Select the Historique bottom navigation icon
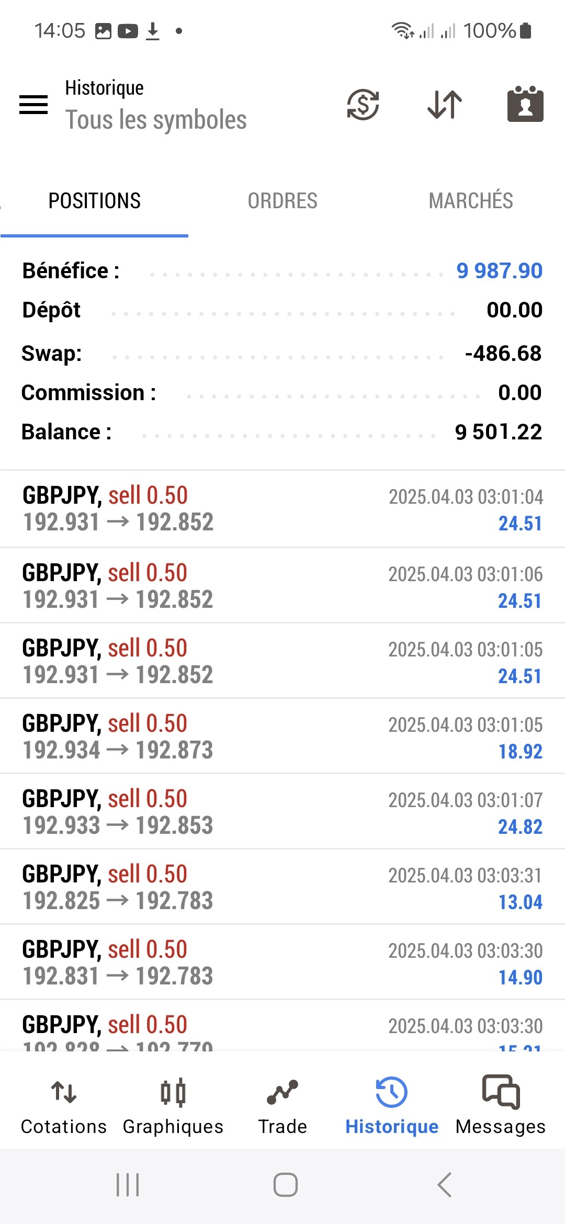 pyautogui.click(x=392, y=1093)
